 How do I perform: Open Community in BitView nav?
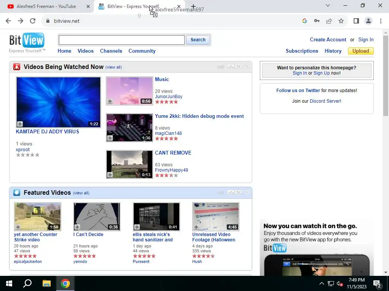[142, 51]
